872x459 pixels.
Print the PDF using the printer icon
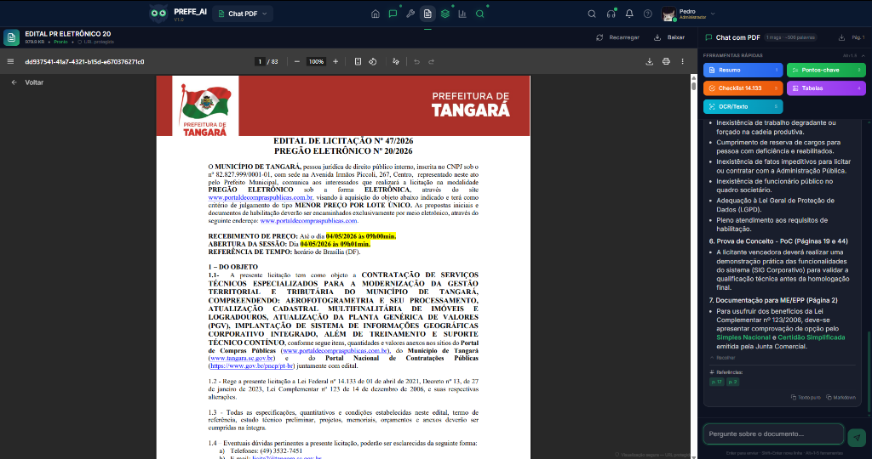pyautogui.click(x=666, y=61)
